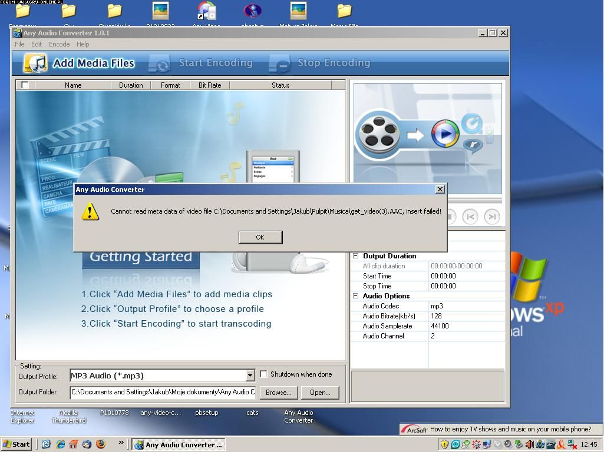Collapse the Output Duration section

point(355,256)
